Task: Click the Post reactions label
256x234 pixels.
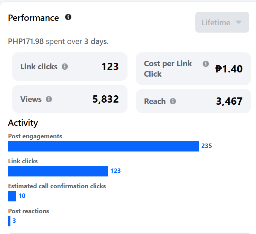Action: 28,211
